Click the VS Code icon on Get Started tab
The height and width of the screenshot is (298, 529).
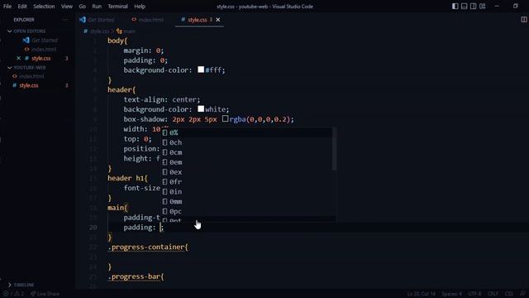[x=83, y=20]
